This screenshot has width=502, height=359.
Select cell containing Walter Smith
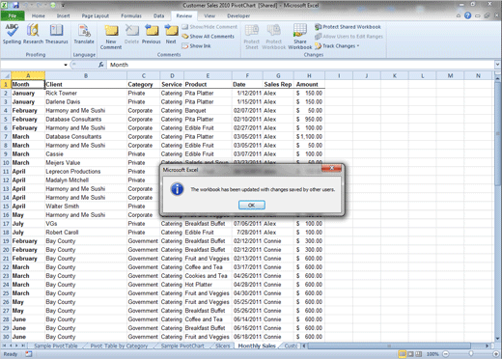pos(86,207)
